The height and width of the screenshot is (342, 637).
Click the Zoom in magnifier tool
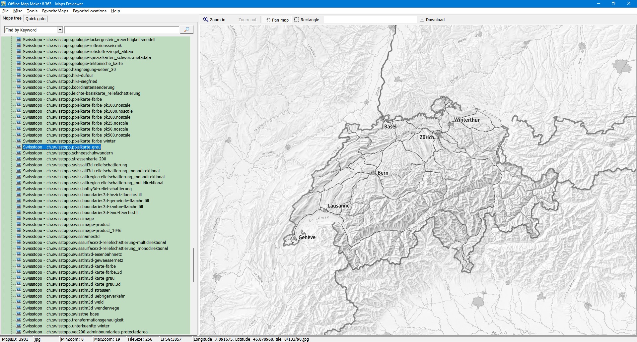point(214,20)
